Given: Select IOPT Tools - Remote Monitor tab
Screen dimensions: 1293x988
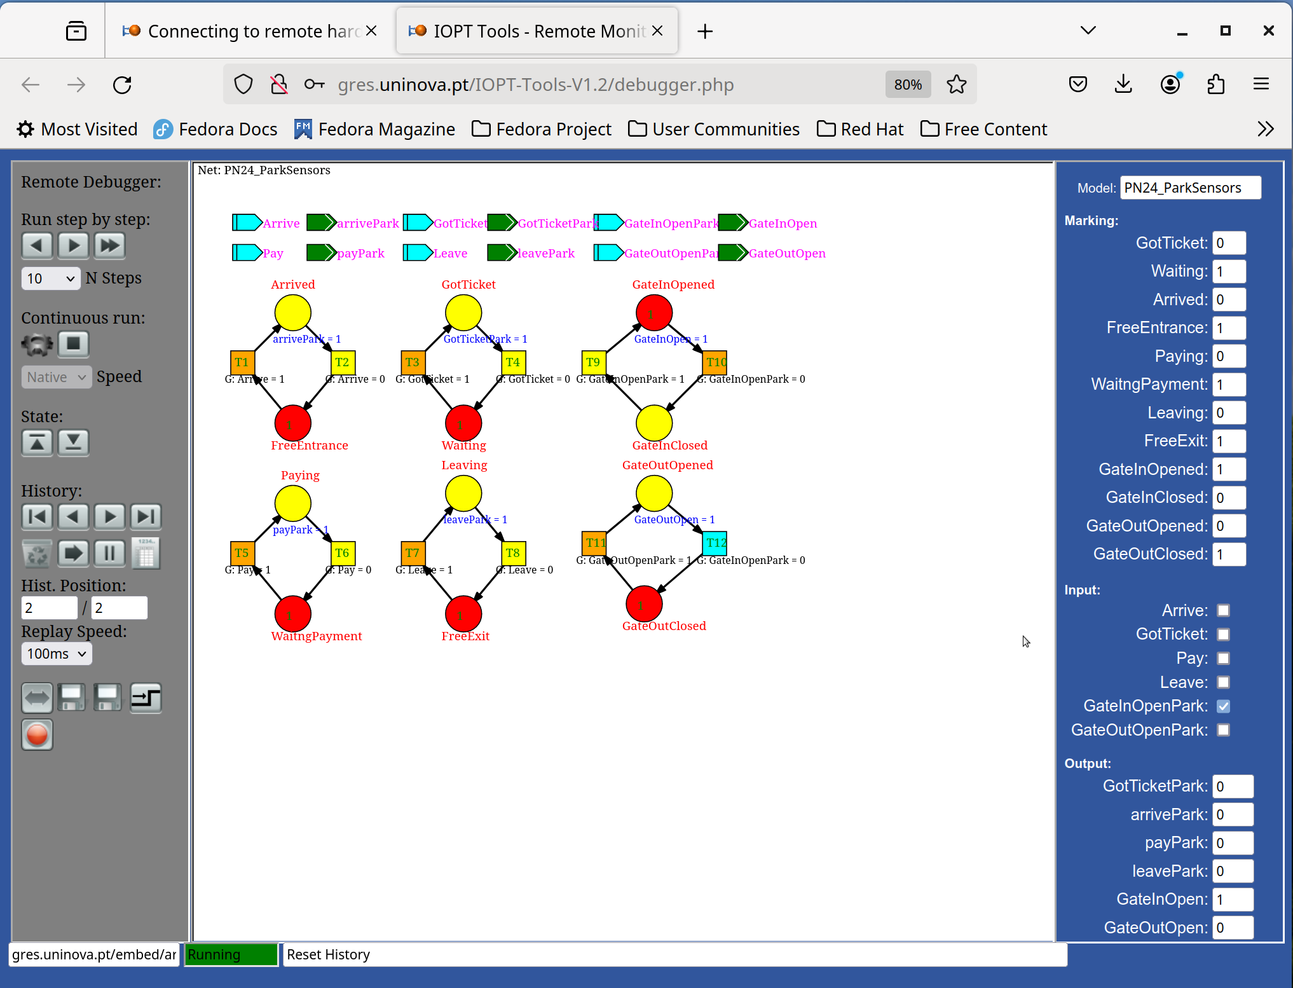Looking at the screenshot, I should (537, 31).
